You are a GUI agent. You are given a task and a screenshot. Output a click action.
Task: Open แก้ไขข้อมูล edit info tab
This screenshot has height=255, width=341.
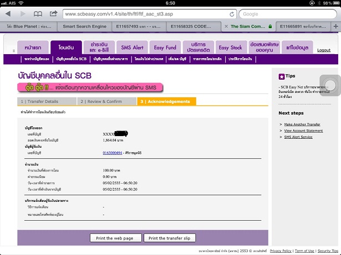point(297,48)
